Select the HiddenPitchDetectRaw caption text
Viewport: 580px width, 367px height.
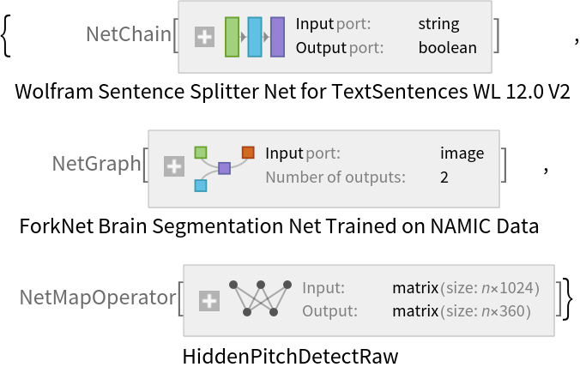coord(291,355)
